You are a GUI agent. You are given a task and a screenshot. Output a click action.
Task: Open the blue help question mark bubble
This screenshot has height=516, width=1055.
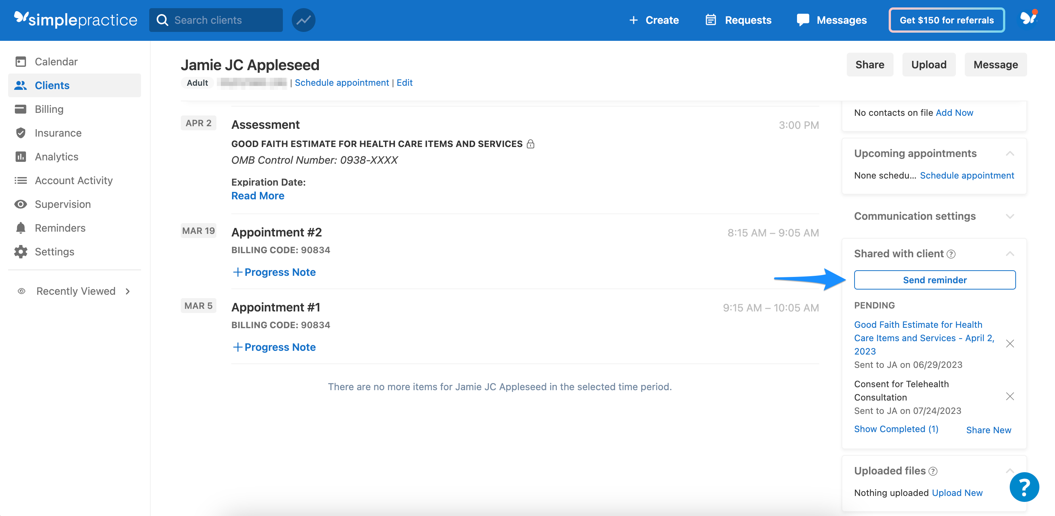tap(1024, 487)
